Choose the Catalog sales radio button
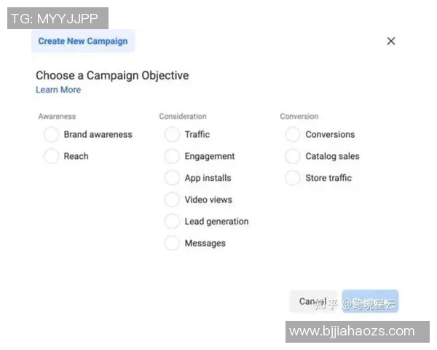Viewport: 437px width, 350px height. pyautogui.click(x=293, y=156)
